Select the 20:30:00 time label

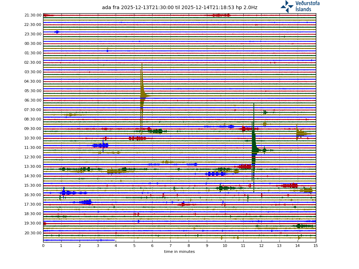point(33,233)
